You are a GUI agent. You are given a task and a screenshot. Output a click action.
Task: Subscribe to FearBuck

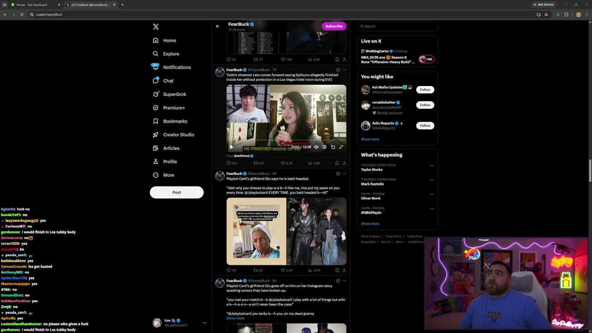(x=334, y=26)
